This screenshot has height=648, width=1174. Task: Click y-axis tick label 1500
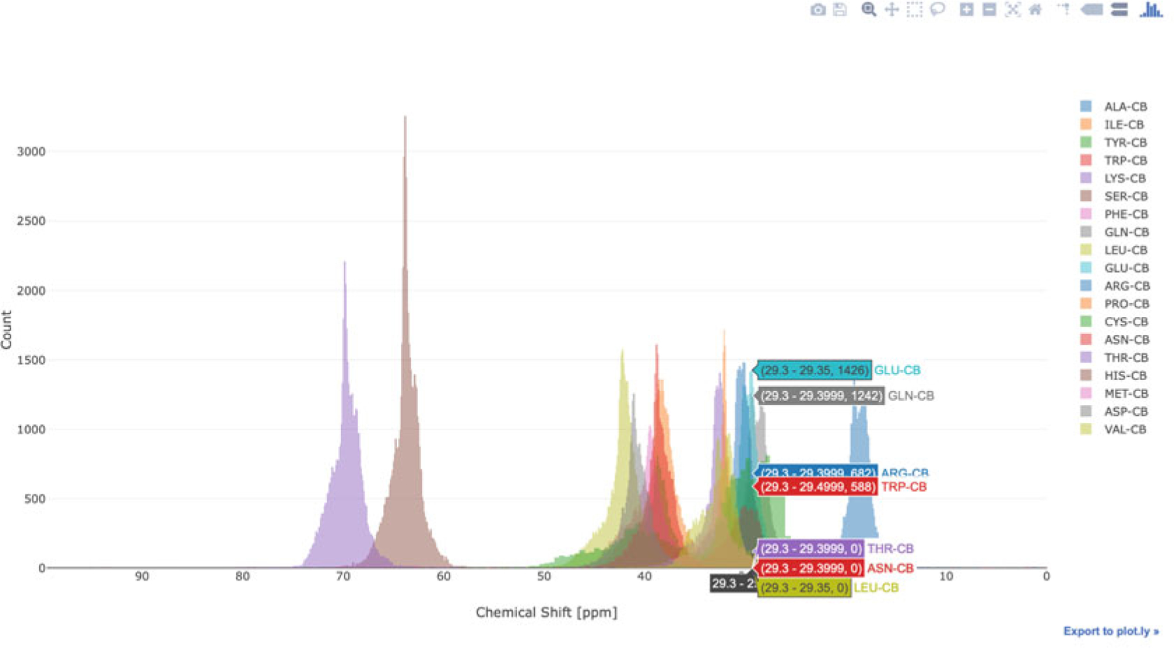pos(31,361)
